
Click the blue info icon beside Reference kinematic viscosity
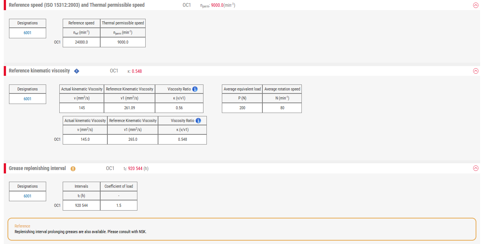click(77, 71)
